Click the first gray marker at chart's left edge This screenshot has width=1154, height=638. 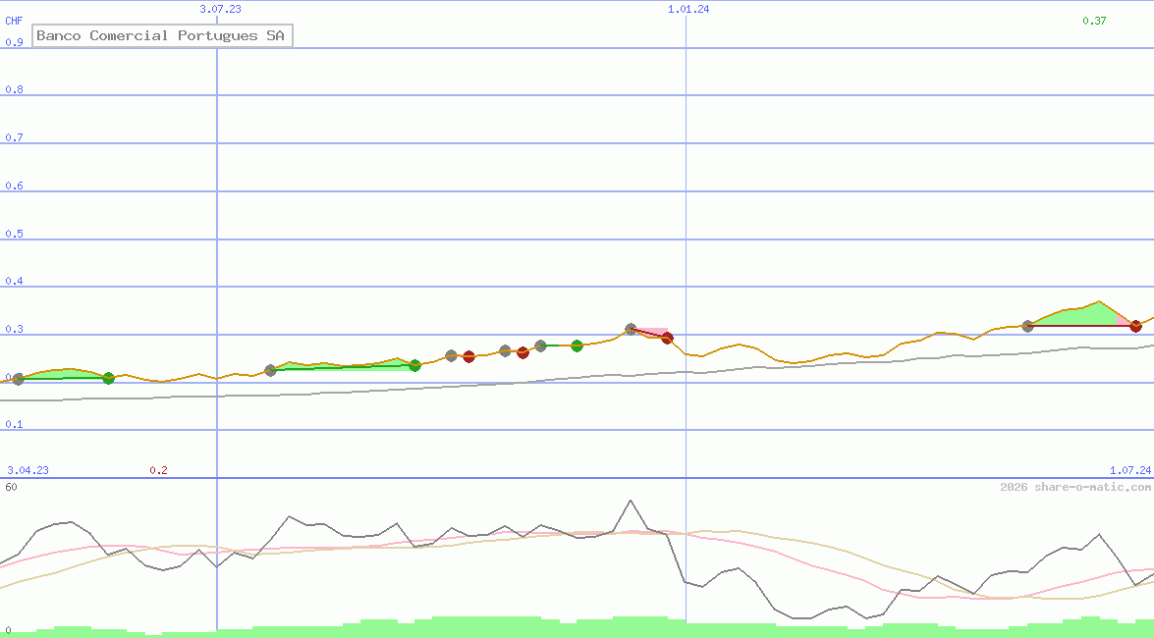pos(18,379)
